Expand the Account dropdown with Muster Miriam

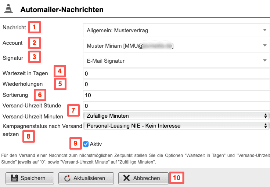pyautogui.click(x=176, y=46)
